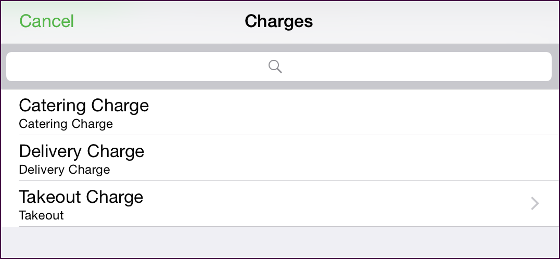Screen dimensions: 560x259
Task: Pick the small Delivery Charge subtitle
Action: click(65, 170)
